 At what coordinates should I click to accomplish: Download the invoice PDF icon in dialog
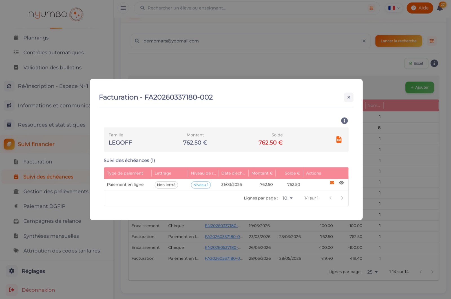pos(339,140)
